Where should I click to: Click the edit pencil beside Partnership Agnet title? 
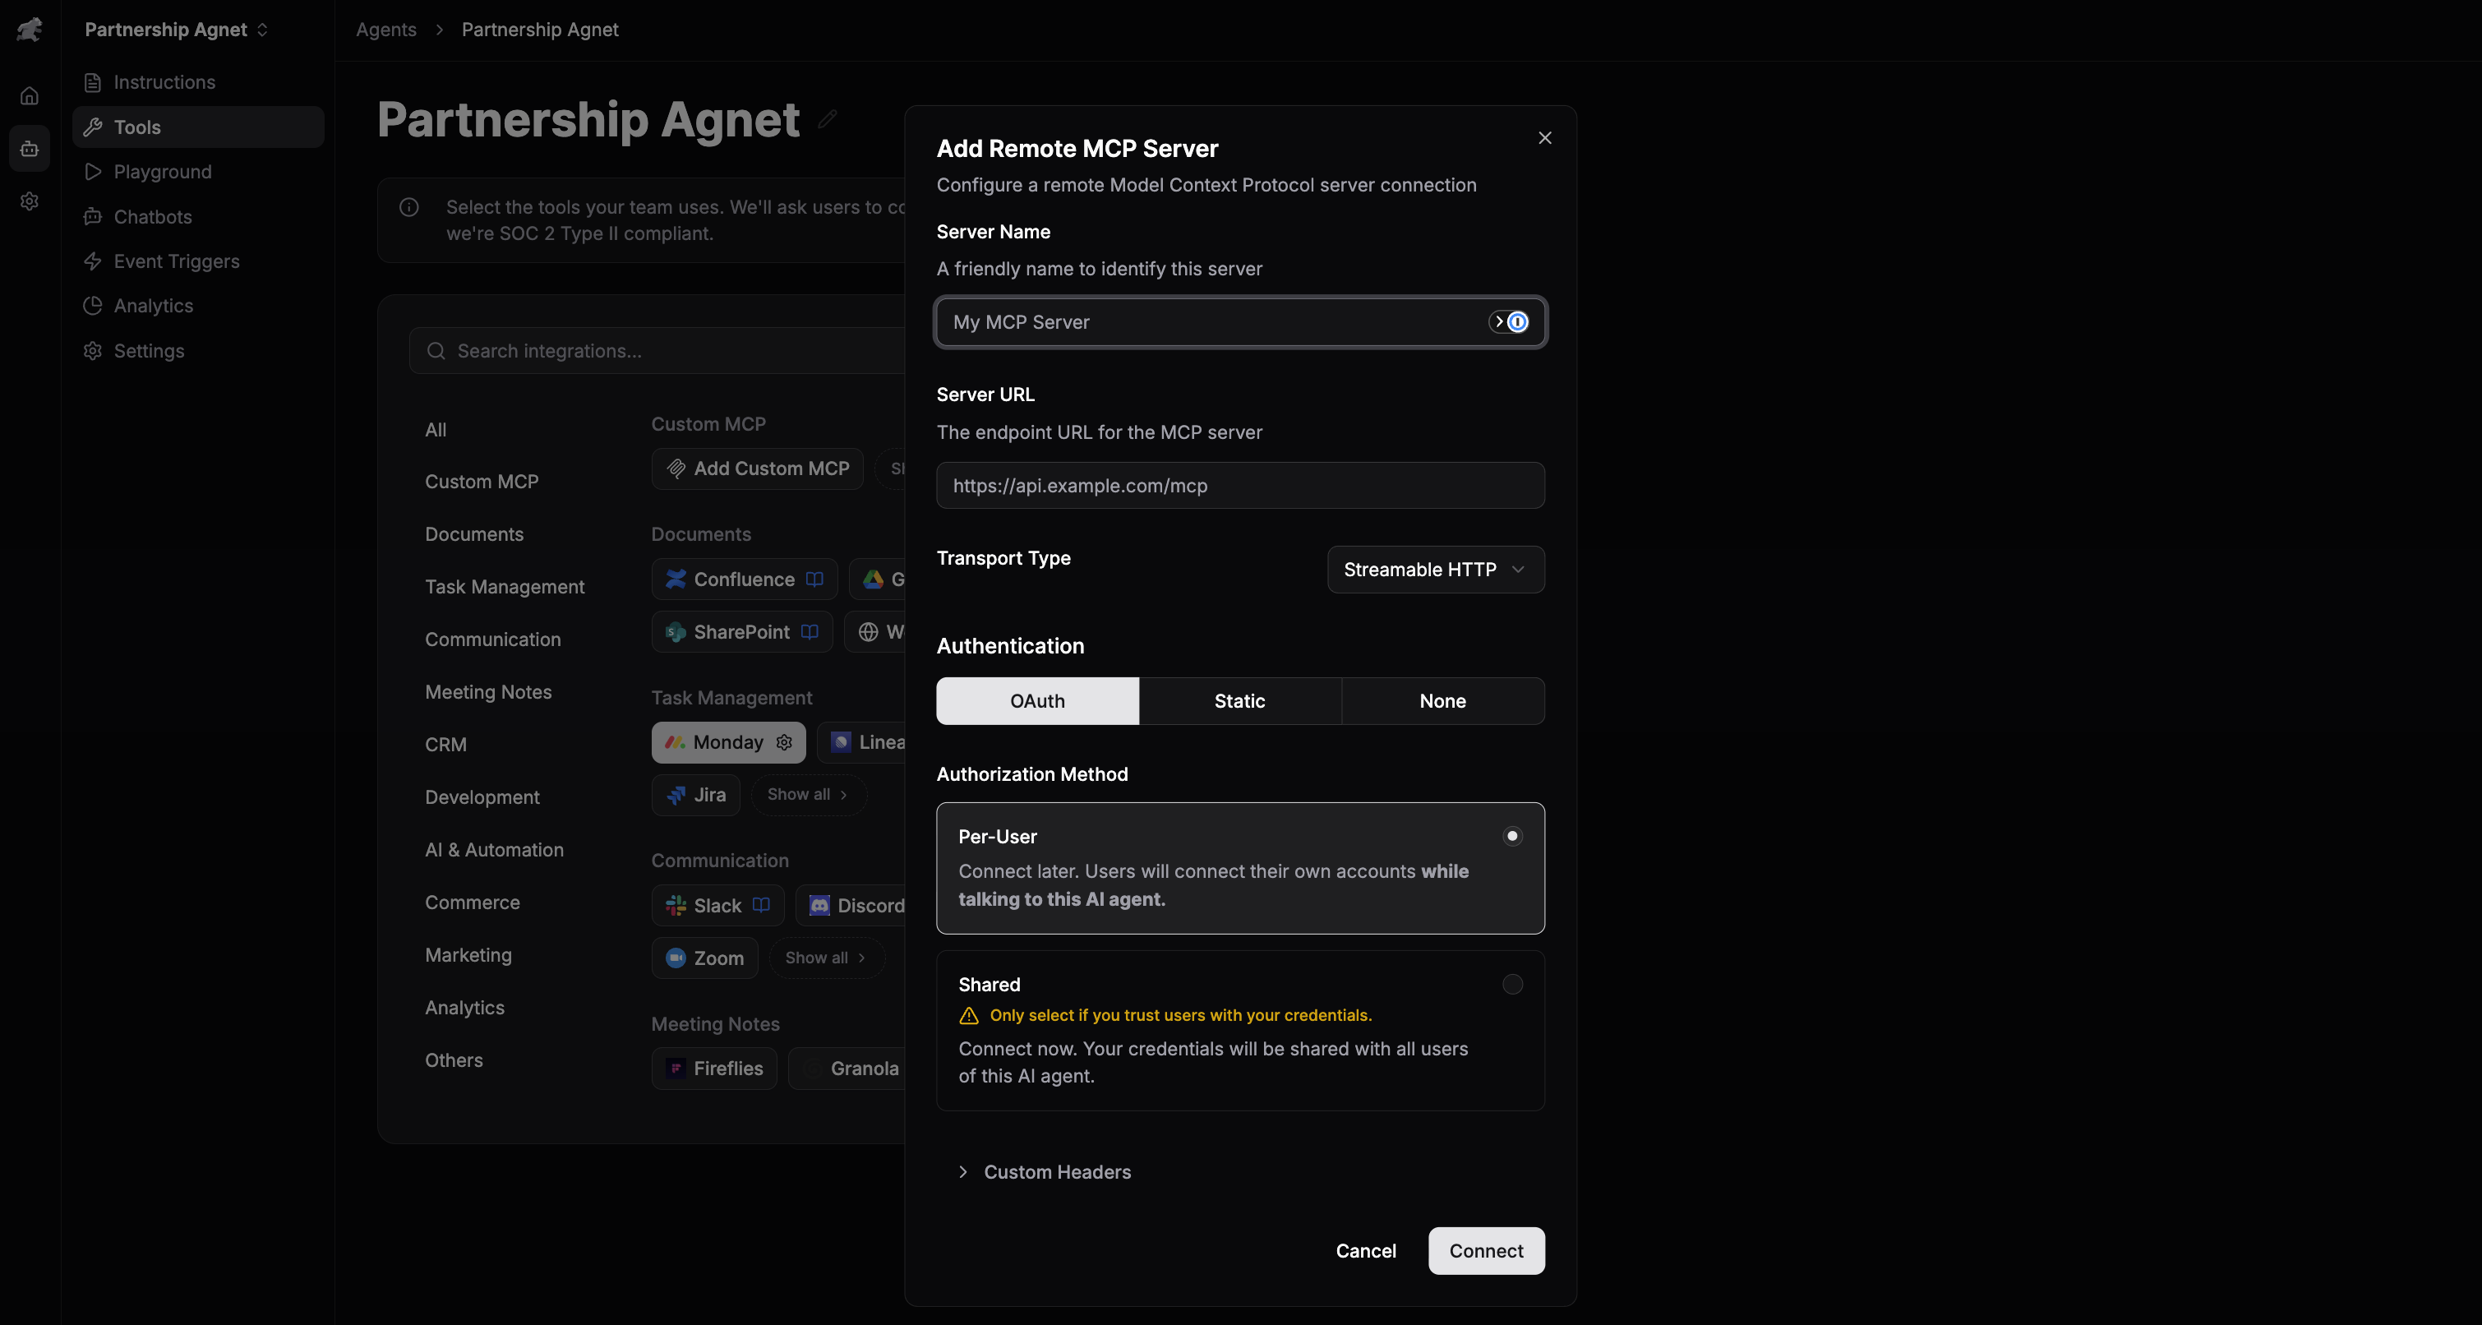(x=826, y=119)
